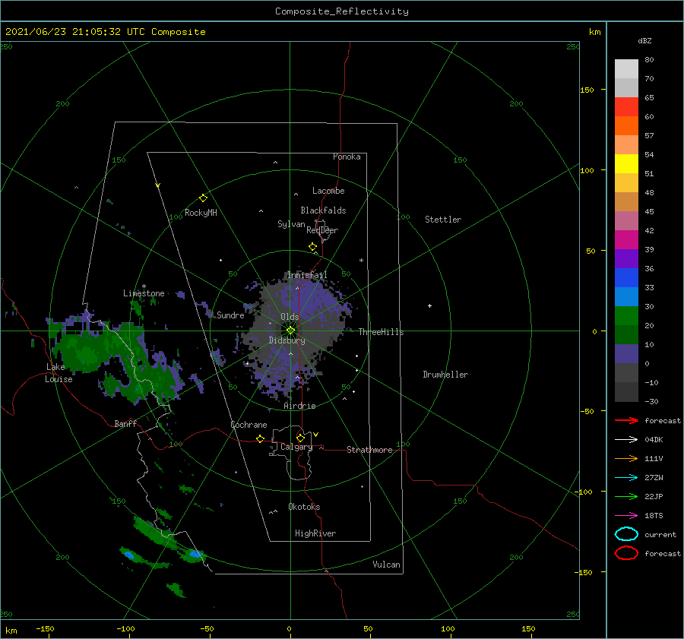Click the Banff town label
Viewport: 684px width, 639px height.
coord(125,423)
